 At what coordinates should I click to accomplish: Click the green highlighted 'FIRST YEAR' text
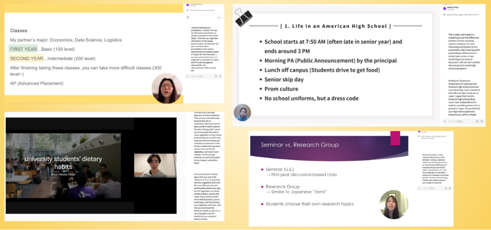pyautogui.click(x=23, y=49)
